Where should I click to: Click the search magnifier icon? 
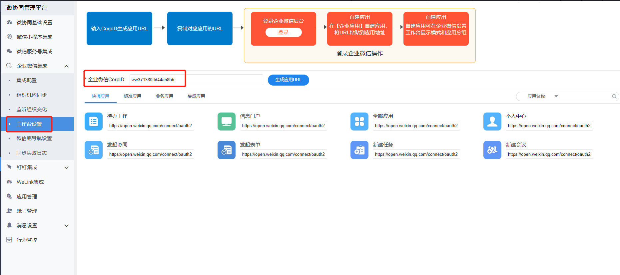(614, 97)
